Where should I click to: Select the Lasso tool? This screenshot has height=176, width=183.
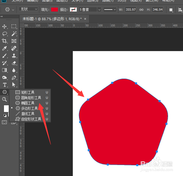pyautogui.click(x=4, y=34)
